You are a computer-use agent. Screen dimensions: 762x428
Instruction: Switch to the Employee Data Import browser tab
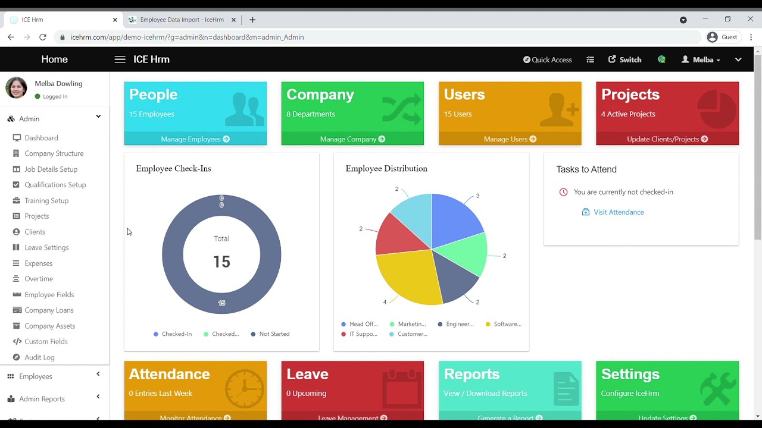point(182,20)
